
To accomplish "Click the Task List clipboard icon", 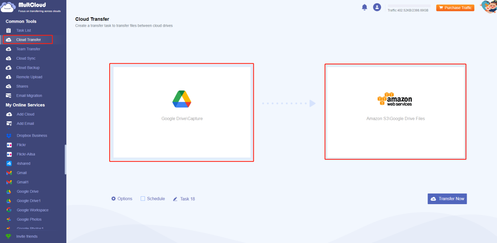I will pos(9,30).
